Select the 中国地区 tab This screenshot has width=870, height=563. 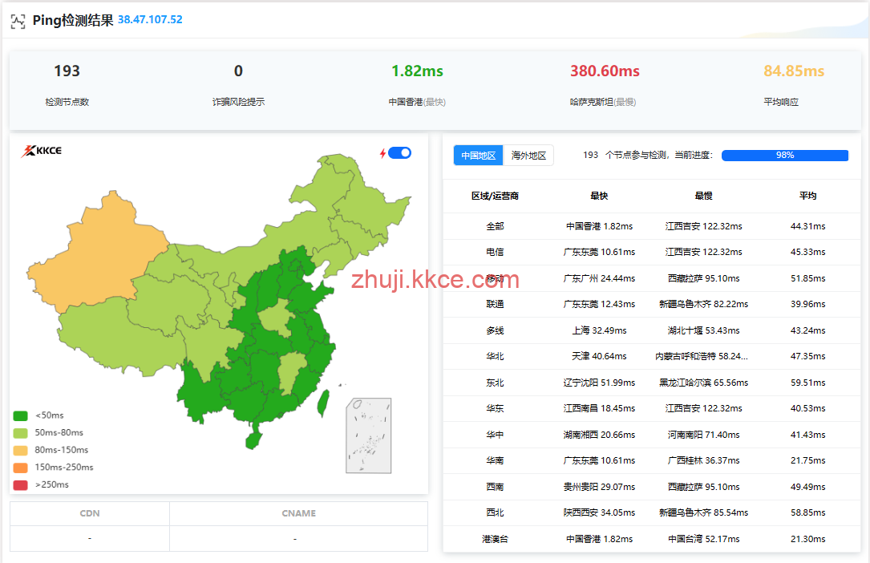coord(479,156)
